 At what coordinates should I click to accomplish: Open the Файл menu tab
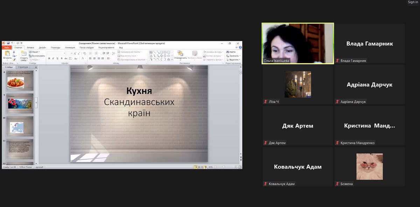pyautogui.click(x=7, y=48)
